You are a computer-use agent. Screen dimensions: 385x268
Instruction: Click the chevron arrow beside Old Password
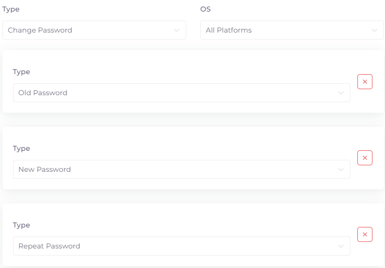[341, 93]
